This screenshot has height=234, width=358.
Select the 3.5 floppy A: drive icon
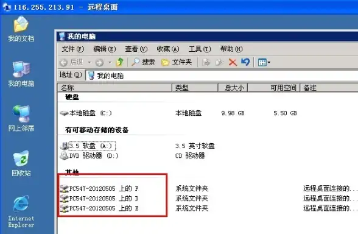coord(64,146)
